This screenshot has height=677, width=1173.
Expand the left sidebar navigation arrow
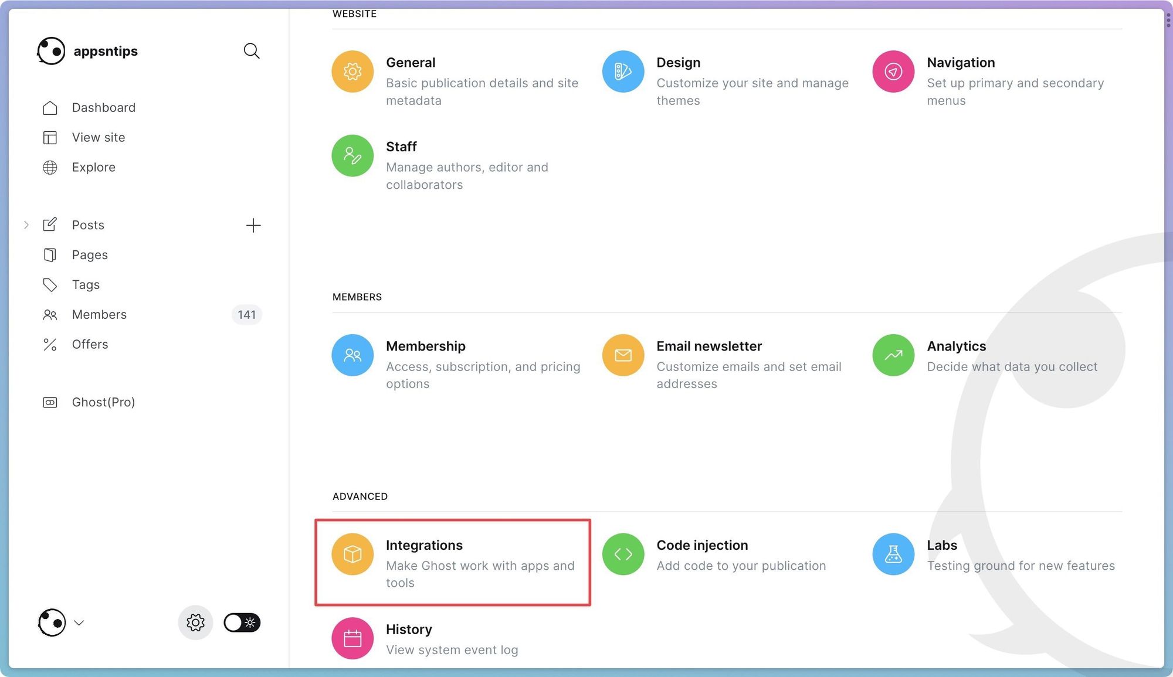tap(26, 225)
